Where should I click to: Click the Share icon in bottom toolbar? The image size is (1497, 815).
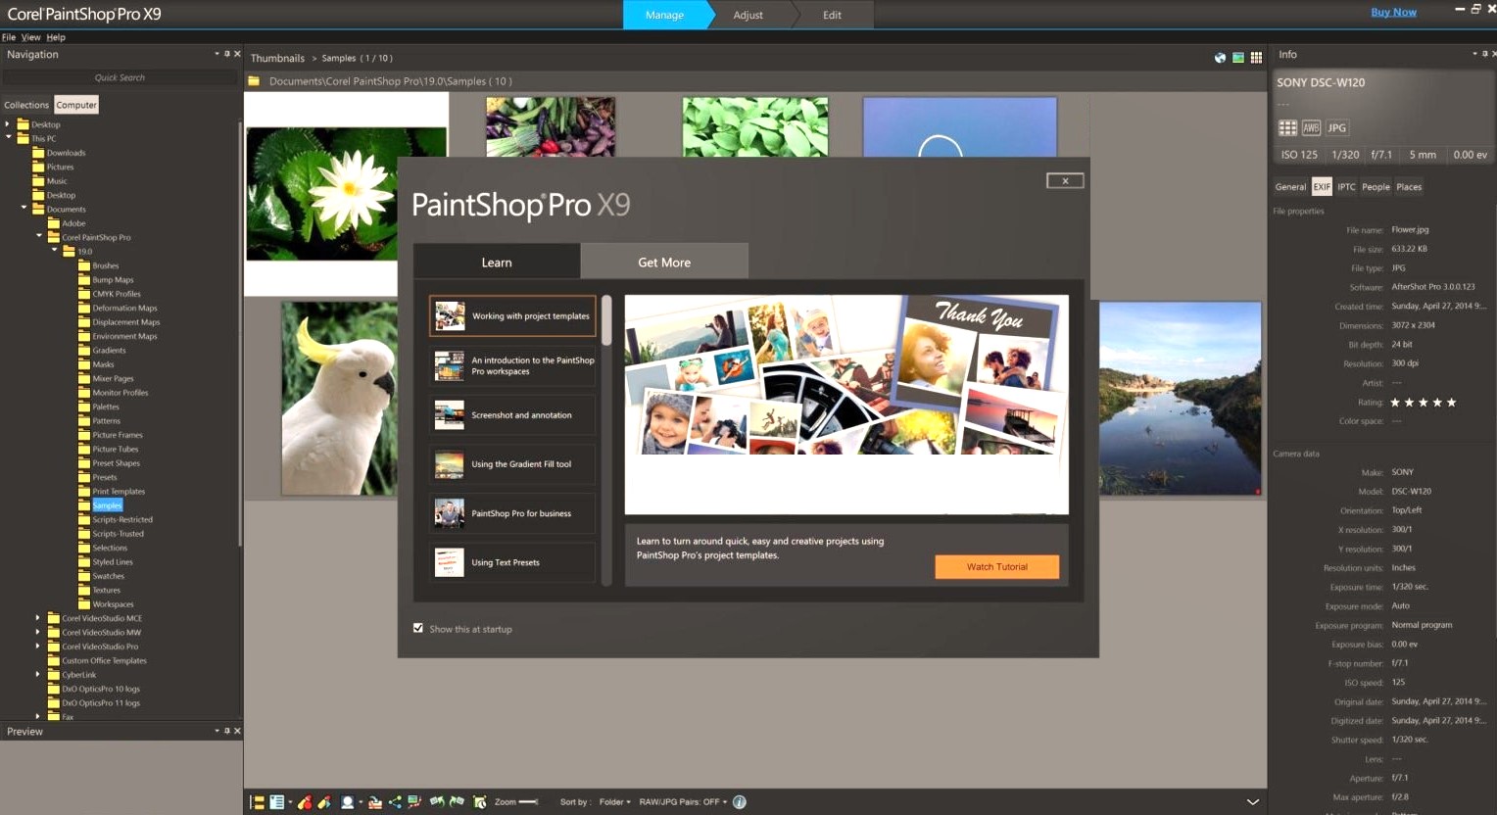click(395, 802)
